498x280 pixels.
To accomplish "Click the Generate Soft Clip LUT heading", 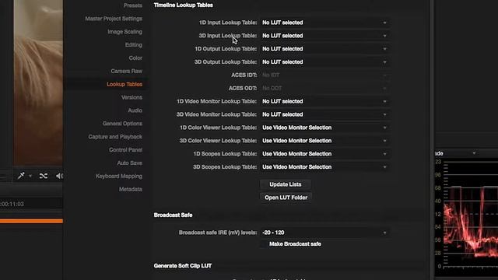I will [183, 266].
